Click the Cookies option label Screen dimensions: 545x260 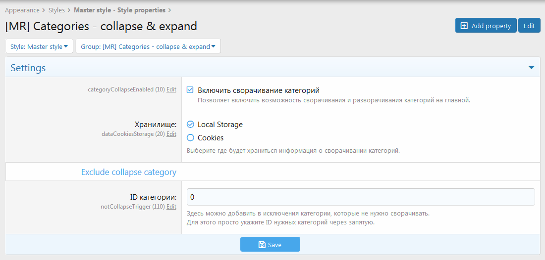click(211, 138)
